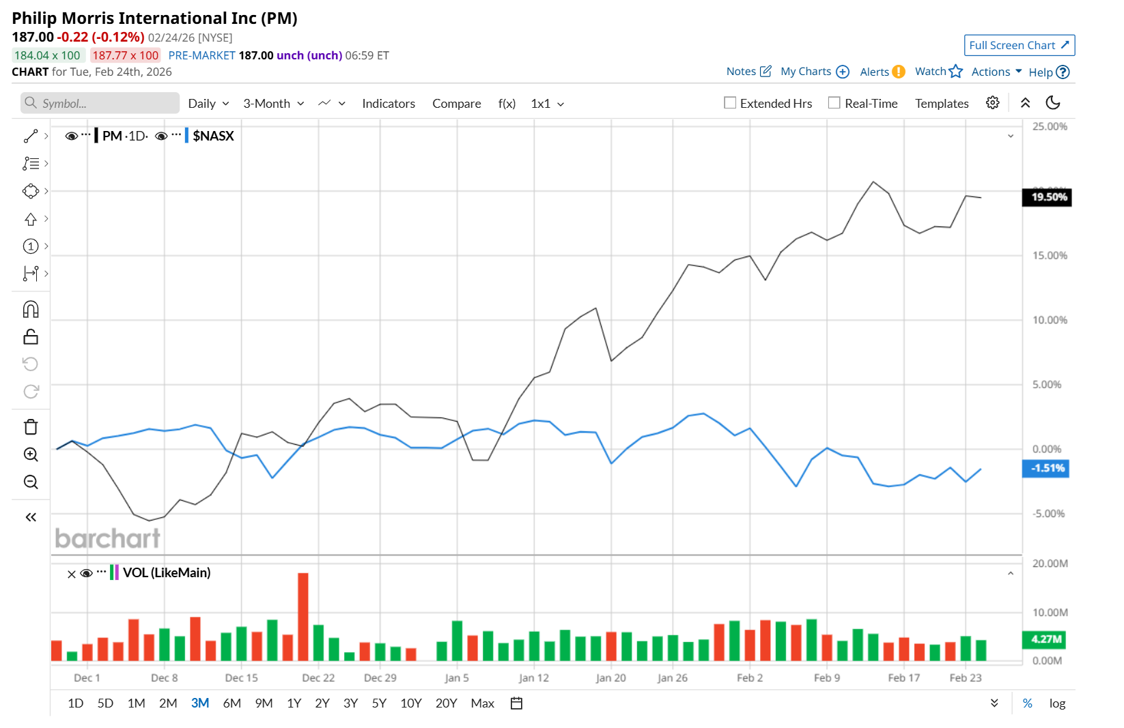Add PM to Watch list star
This screenshot has width=1124, height=728.
[956, 72]
